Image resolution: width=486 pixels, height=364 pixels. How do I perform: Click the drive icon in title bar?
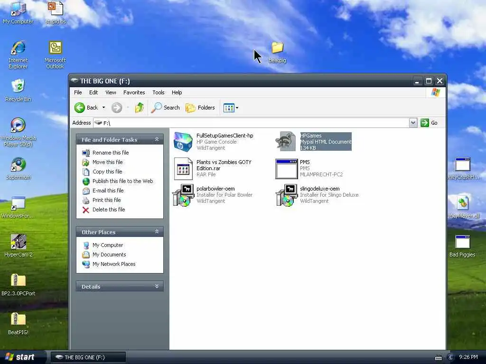(75, 81)
